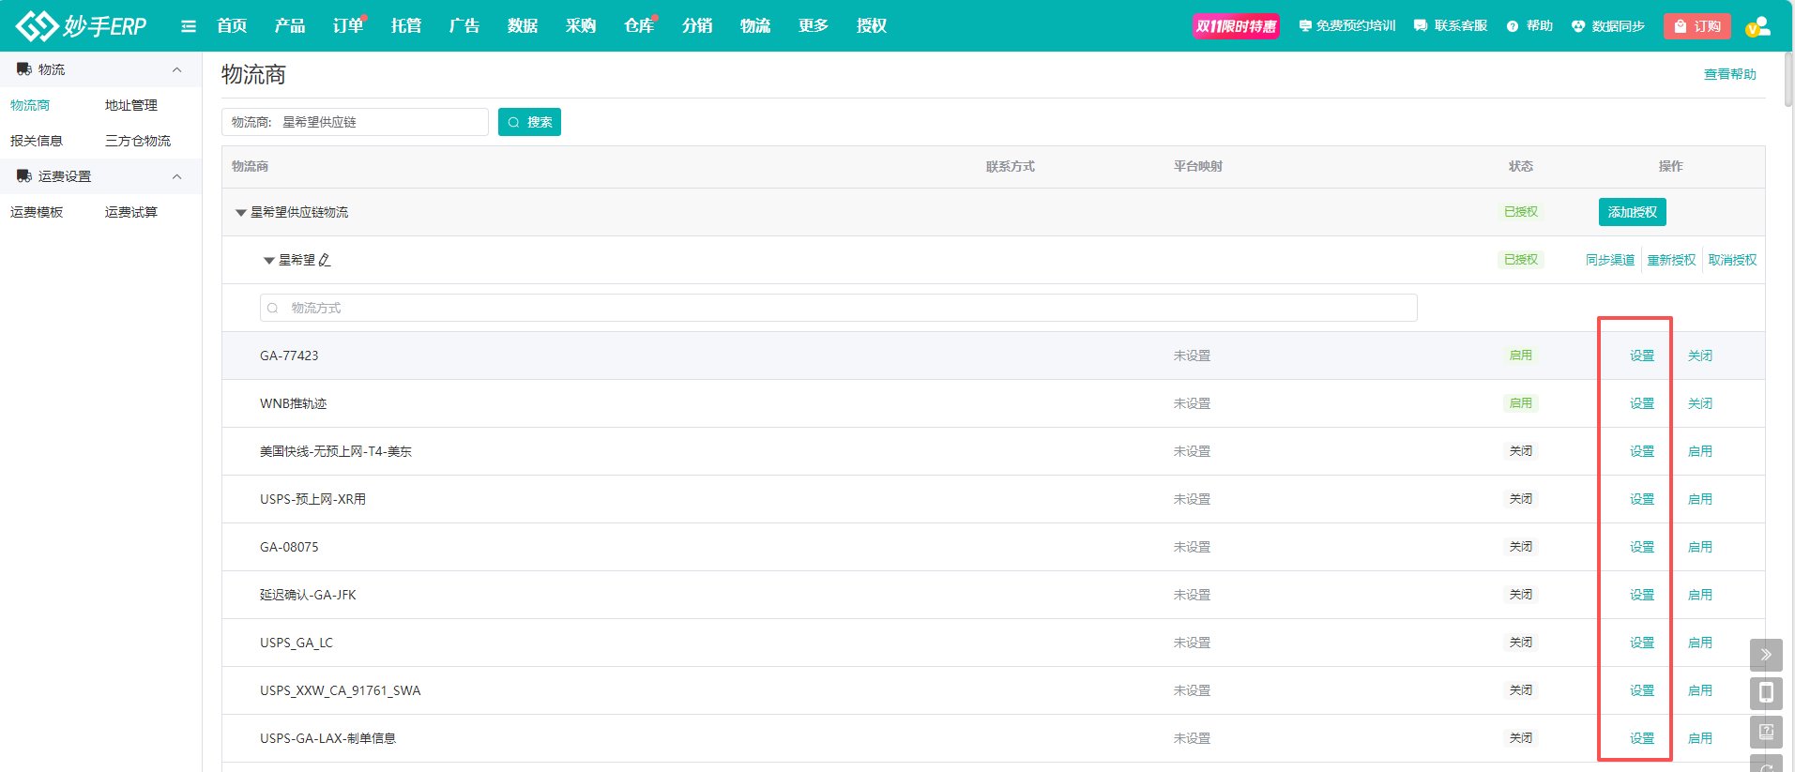Click the page's vertical scrollbar

1788,80
